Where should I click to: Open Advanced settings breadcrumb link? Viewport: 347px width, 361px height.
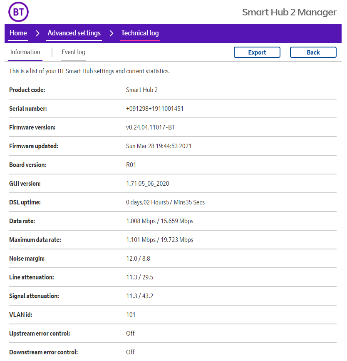(x=74, y=33)
